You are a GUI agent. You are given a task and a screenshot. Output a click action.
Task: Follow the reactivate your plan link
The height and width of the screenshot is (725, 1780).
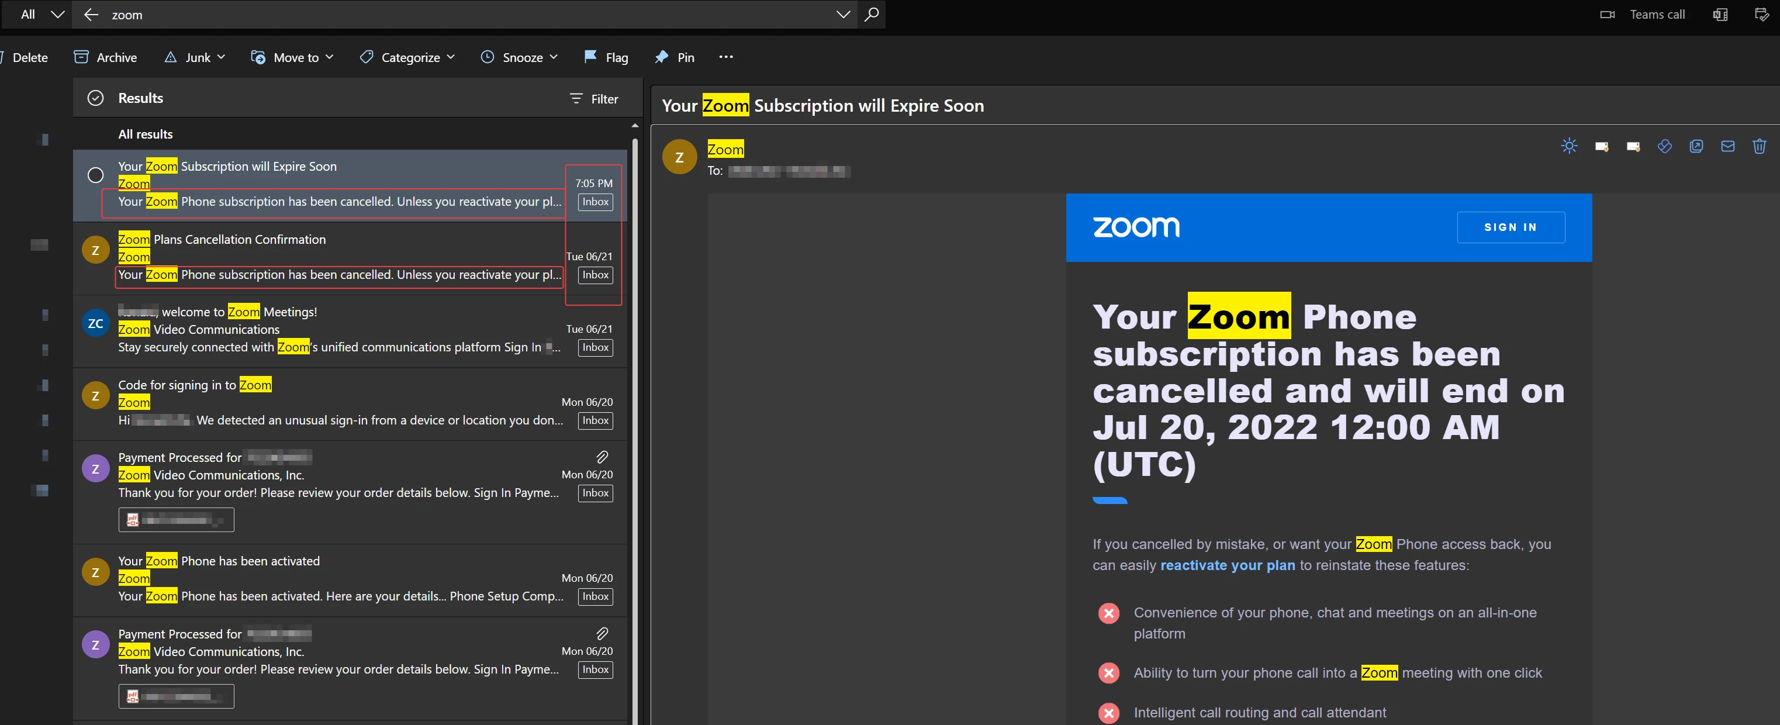click(1227, 565)
